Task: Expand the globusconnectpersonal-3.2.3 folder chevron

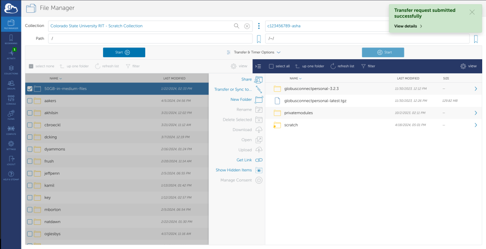Action: [475, 89]
